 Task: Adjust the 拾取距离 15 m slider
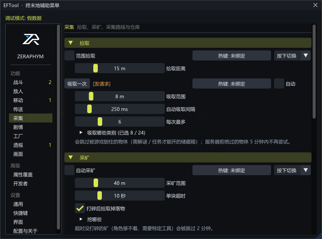(119, 68)
